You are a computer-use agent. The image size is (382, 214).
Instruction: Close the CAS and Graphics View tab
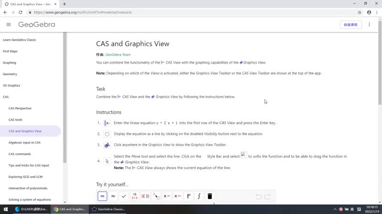click(x=55, y=4)
